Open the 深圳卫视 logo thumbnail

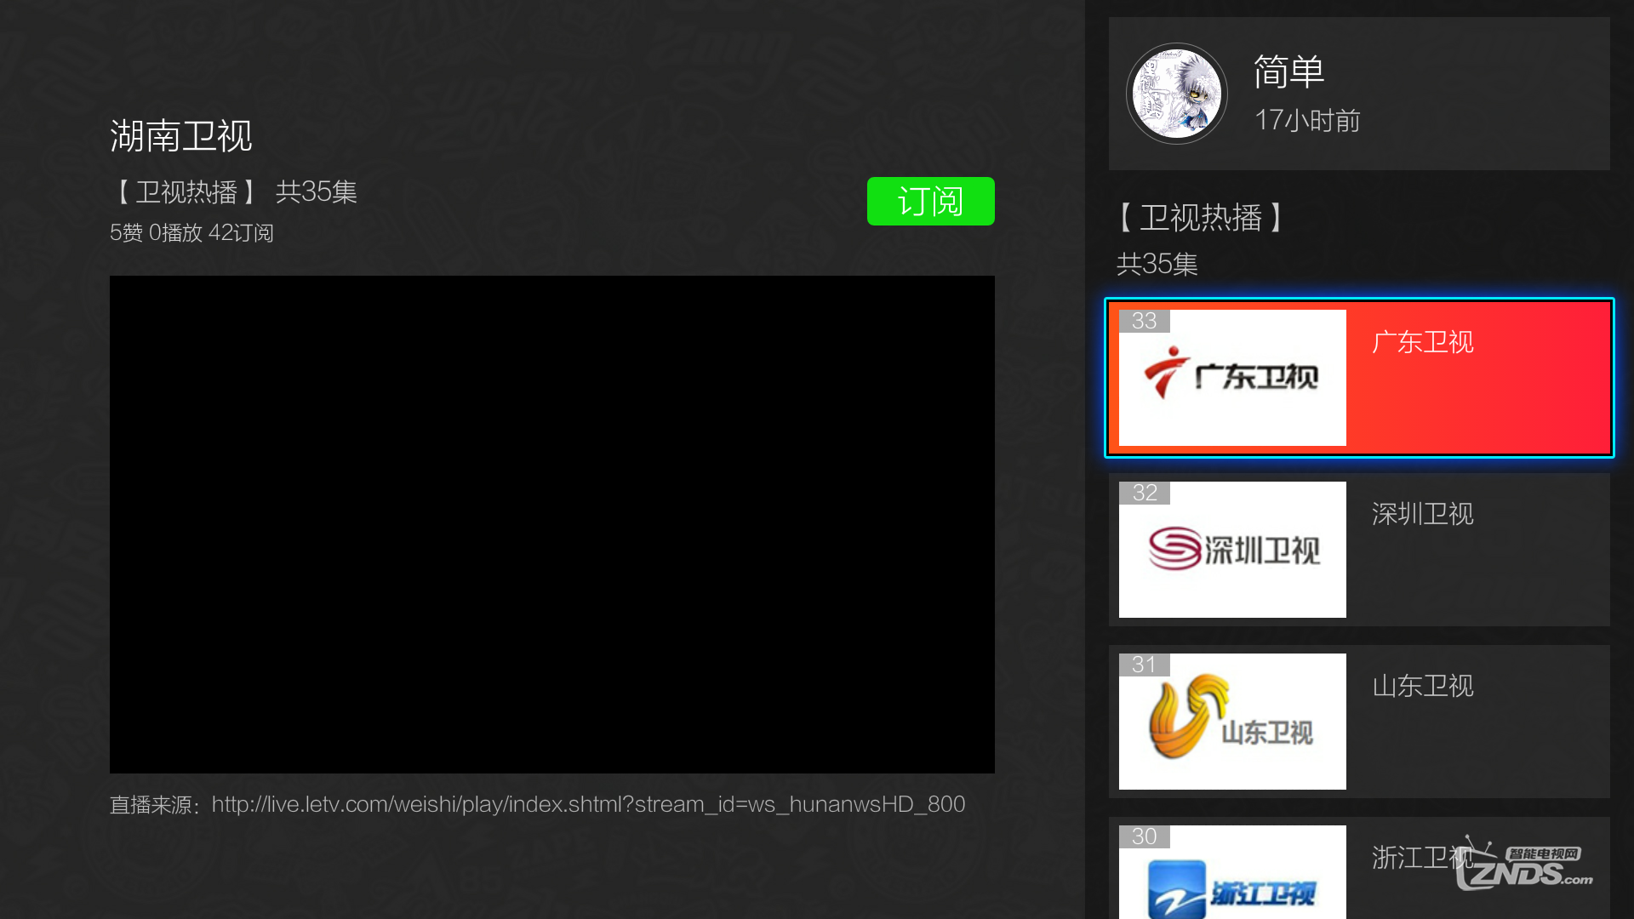[x=1231, y=550]
